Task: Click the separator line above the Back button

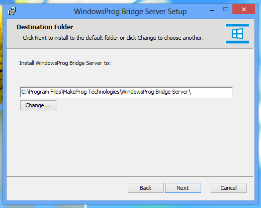Action: coord(130,176)
